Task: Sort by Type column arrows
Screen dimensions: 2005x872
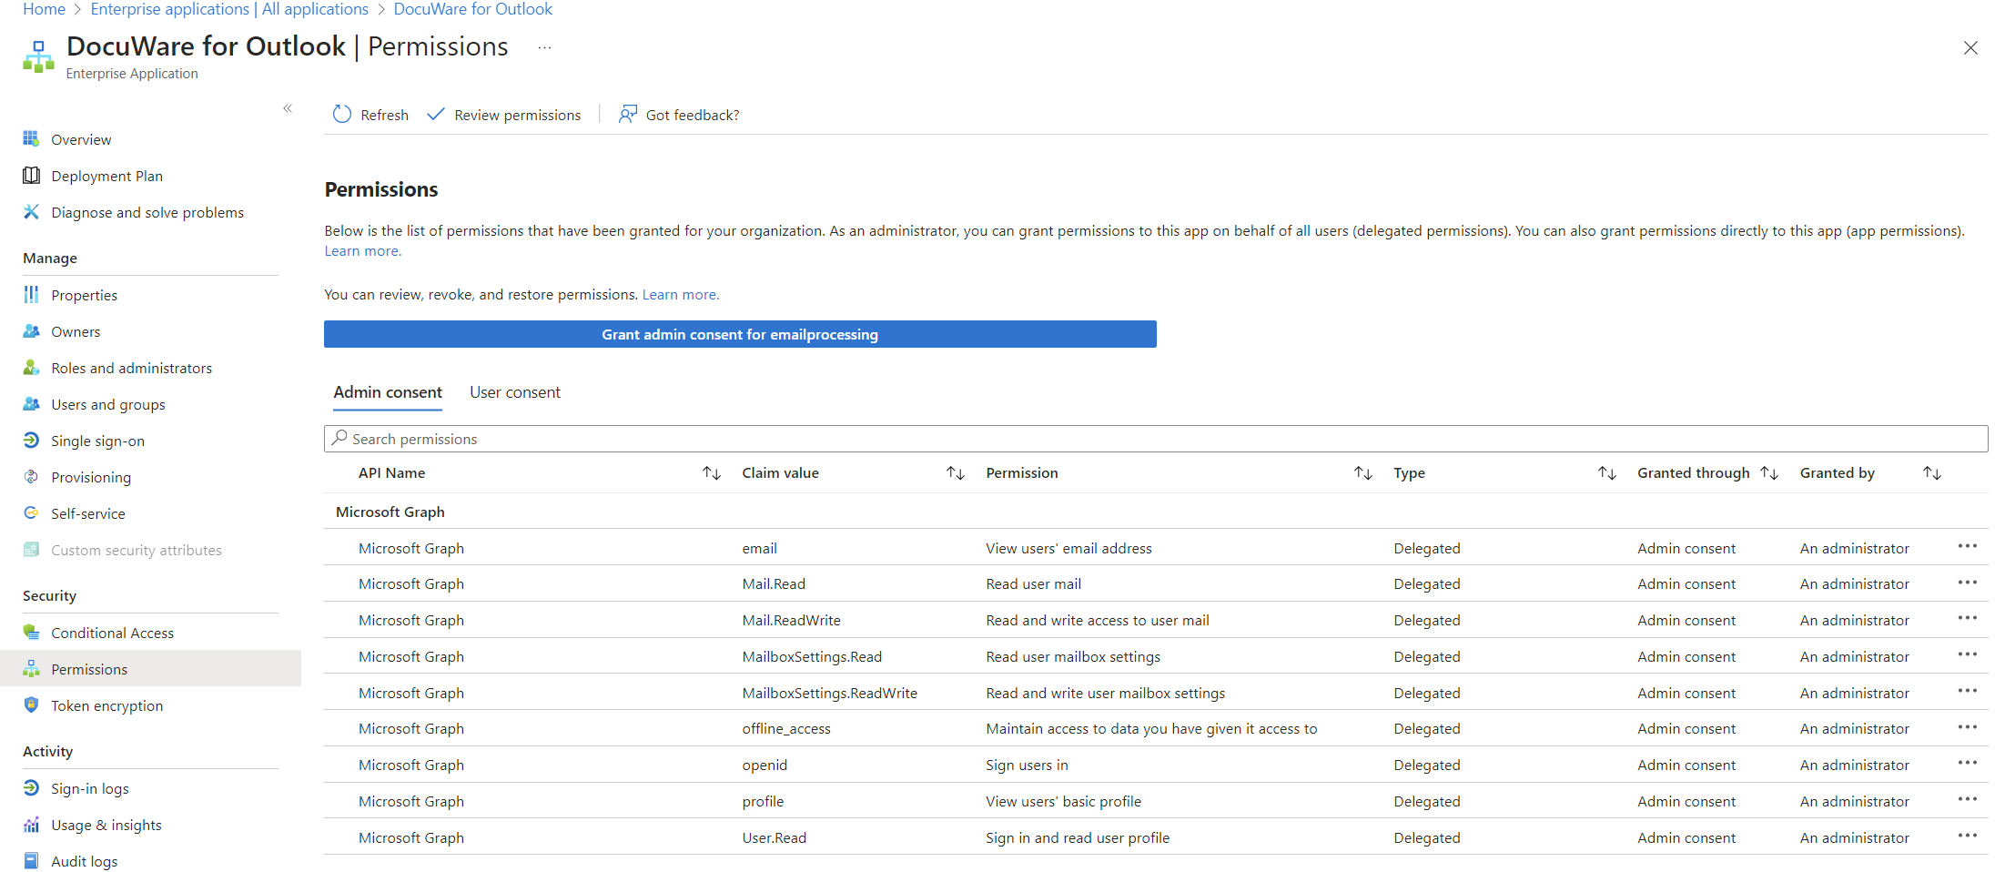Action: pos(1607,473)
